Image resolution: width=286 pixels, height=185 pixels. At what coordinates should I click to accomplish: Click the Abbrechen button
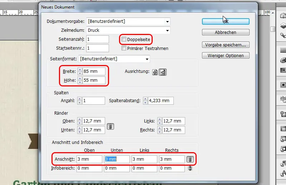click(226, 32)
